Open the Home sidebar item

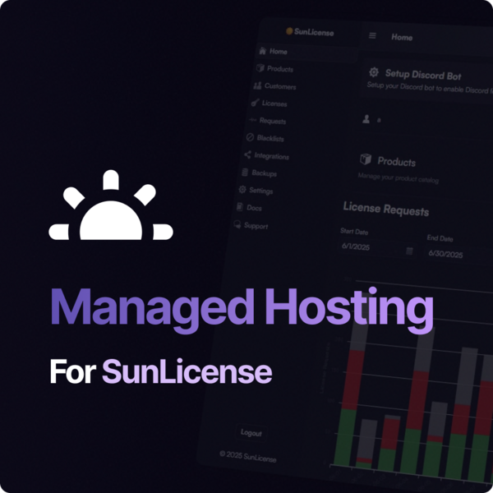tap(306, 52)
